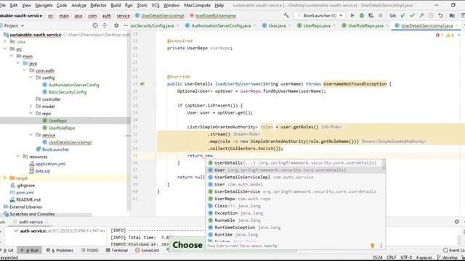This screenshot has width=465, height=261.
Task: Switch to AuthorizationServerConfig.java tab
Action: pyautogui.click(x=221, y=26)
